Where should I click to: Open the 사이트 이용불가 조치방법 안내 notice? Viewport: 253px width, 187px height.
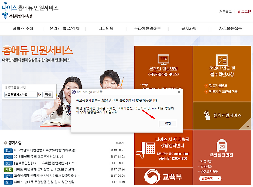(45, 169)
